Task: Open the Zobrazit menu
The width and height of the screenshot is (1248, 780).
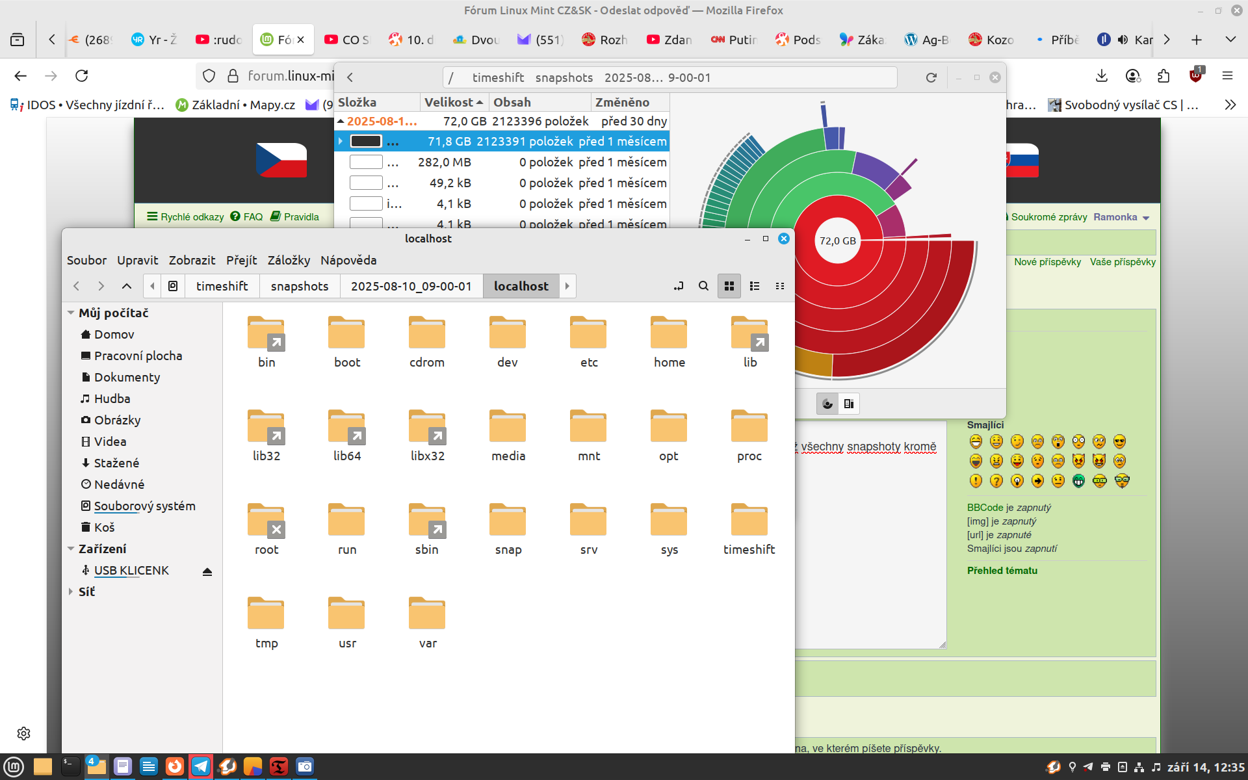Action: [192, 260]
